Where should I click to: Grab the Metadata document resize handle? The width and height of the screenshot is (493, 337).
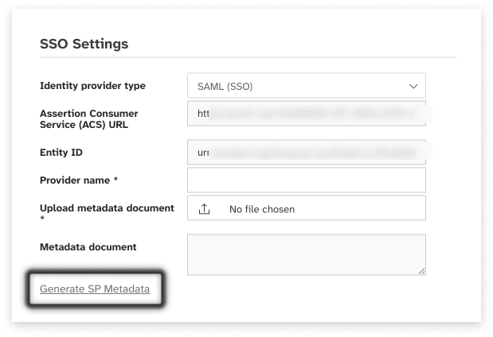pos(421,271)
